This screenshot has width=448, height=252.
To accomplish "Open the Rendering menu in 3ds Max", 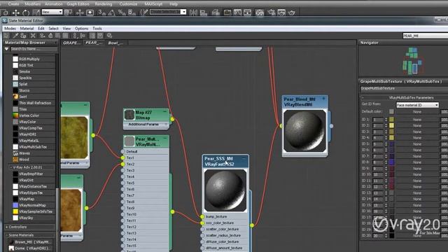I will (104, 4).
